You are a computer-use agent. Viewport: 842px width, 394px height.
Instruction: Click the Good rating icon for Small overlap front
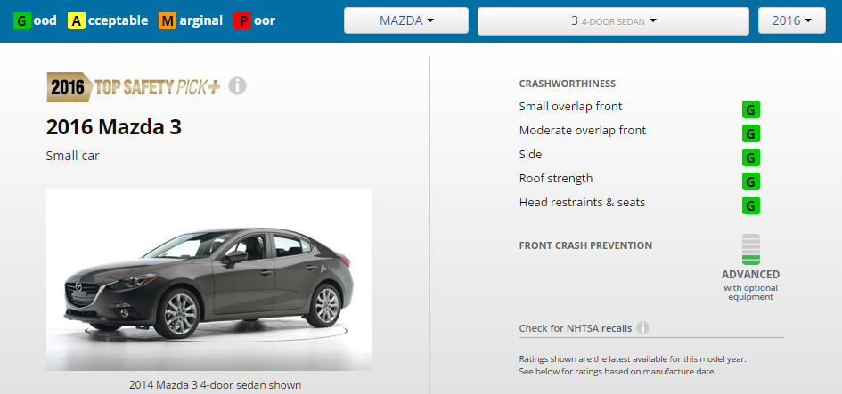click(x=751, y=109)
